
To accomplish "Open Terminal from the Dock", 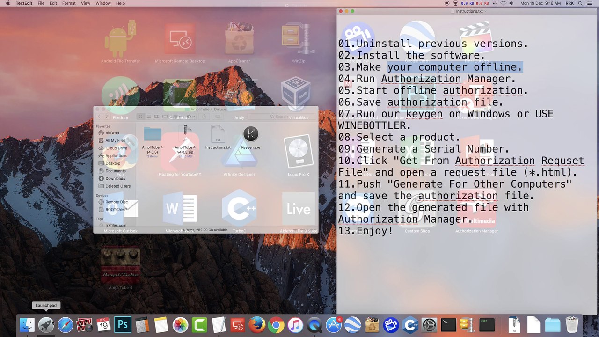I will [x=449, y=325].
